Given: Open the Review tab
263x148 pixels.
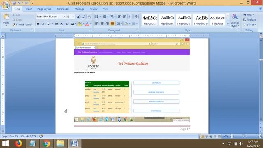Looking at the screenshot, I should [x=94, y=9].
